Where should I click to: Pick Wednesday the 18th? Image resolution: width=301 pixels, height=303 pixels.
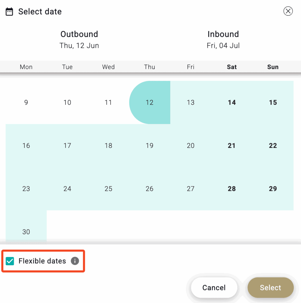point(109,145)
